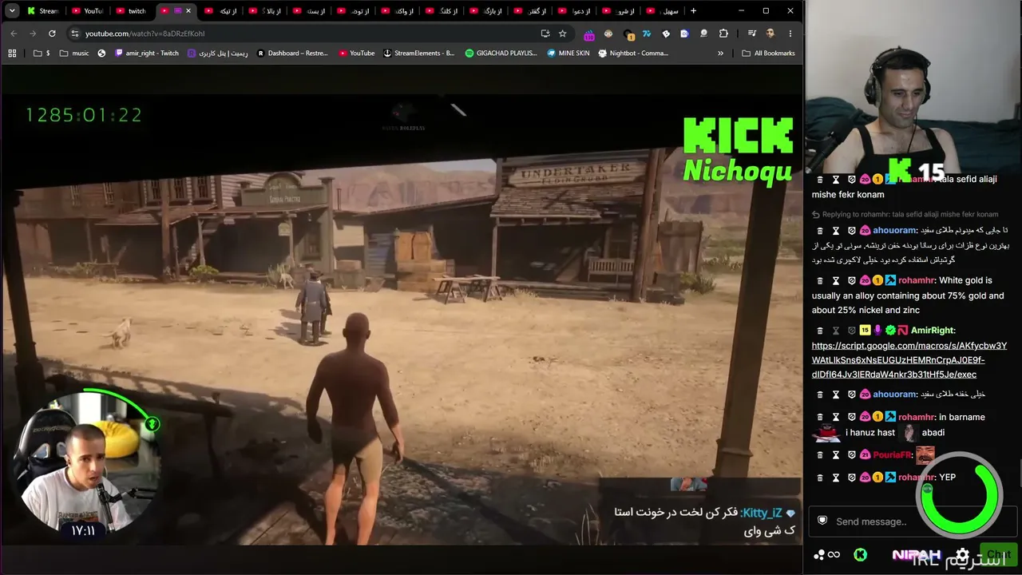
Task: Open the Chrome profile avatar
Action: 770,34
